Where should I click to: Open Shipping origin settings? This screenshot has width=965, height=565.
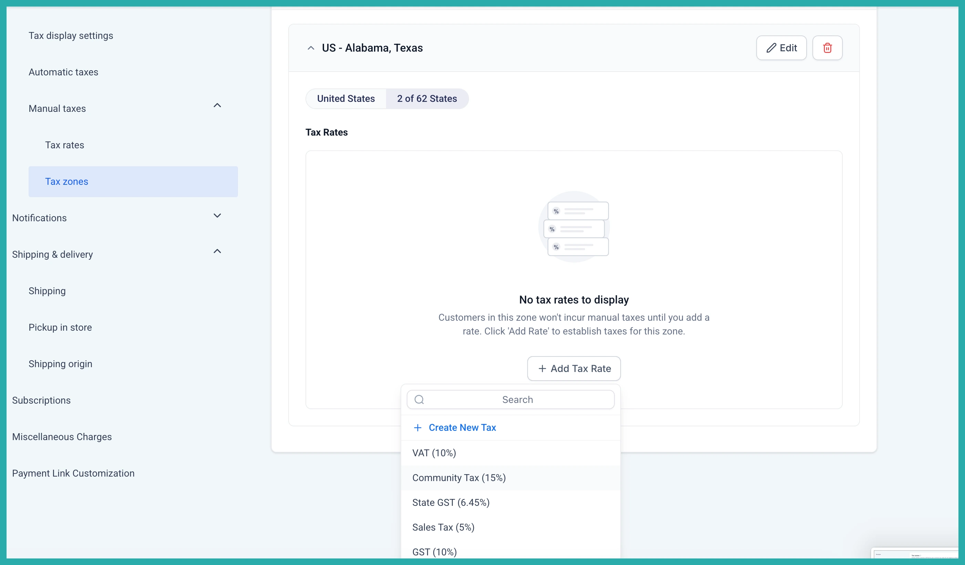coord(61,364)
